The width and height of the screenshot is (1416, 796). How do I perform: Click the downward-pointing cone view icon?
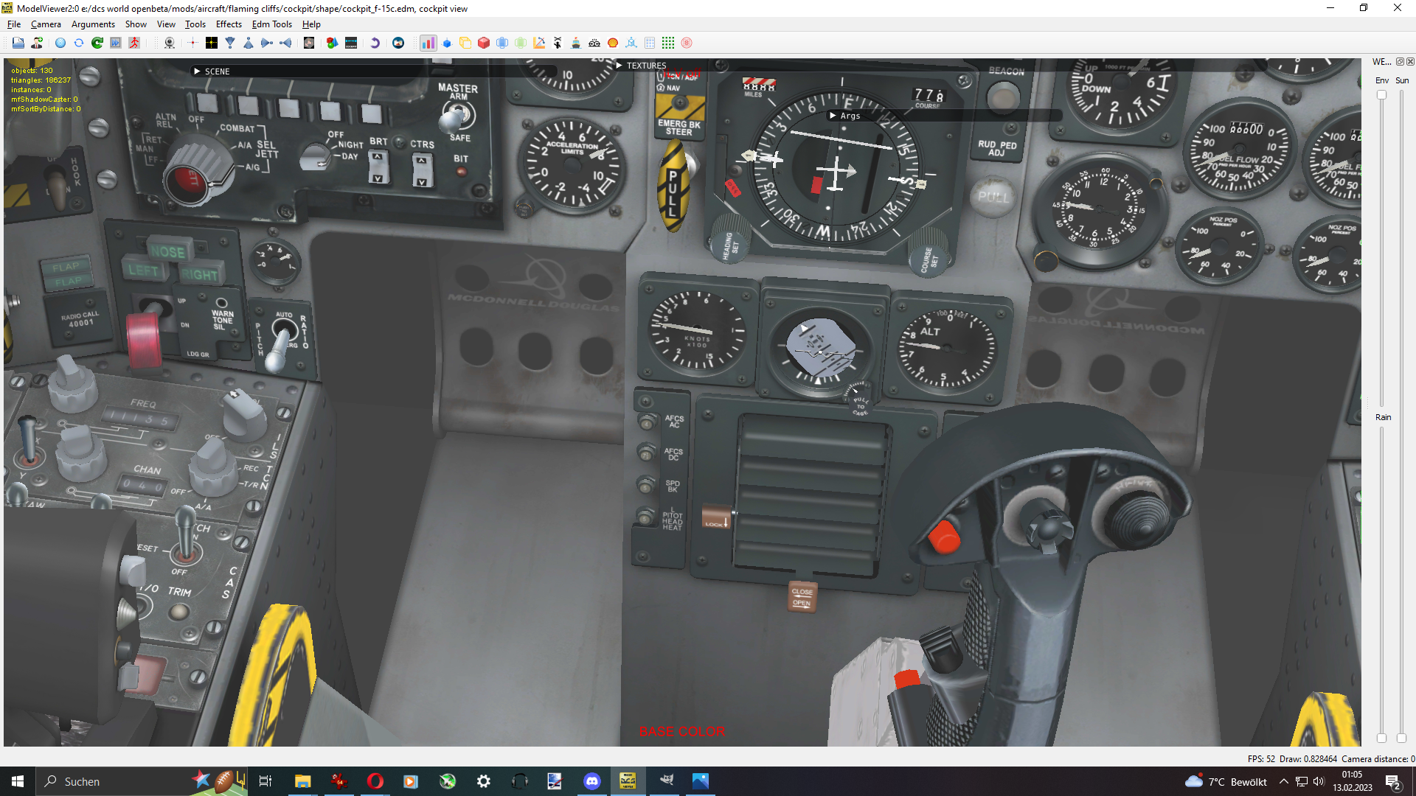tap(230, 43)
